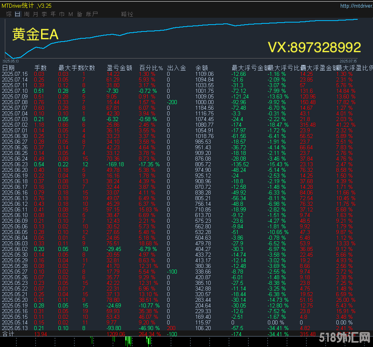Click the 2025.05.13 chart start date label
The image size is (373, 347).
(11, 61)
